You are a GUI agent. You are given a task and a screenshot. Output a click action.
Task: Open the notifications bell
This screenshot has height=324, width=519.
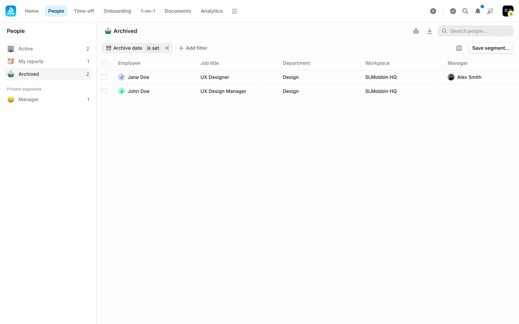click(x=478, y=11)
